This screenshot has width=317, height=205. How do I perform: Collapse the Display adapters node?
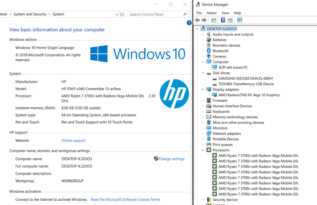point(203,89)
